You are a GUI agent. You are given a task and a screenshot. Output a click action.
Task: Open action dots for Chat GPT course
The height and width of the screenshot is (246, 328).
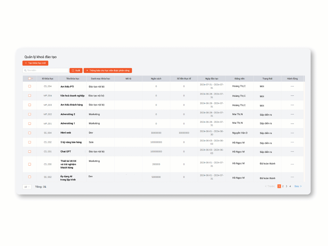pyautogui.click(x=292, y=152)
